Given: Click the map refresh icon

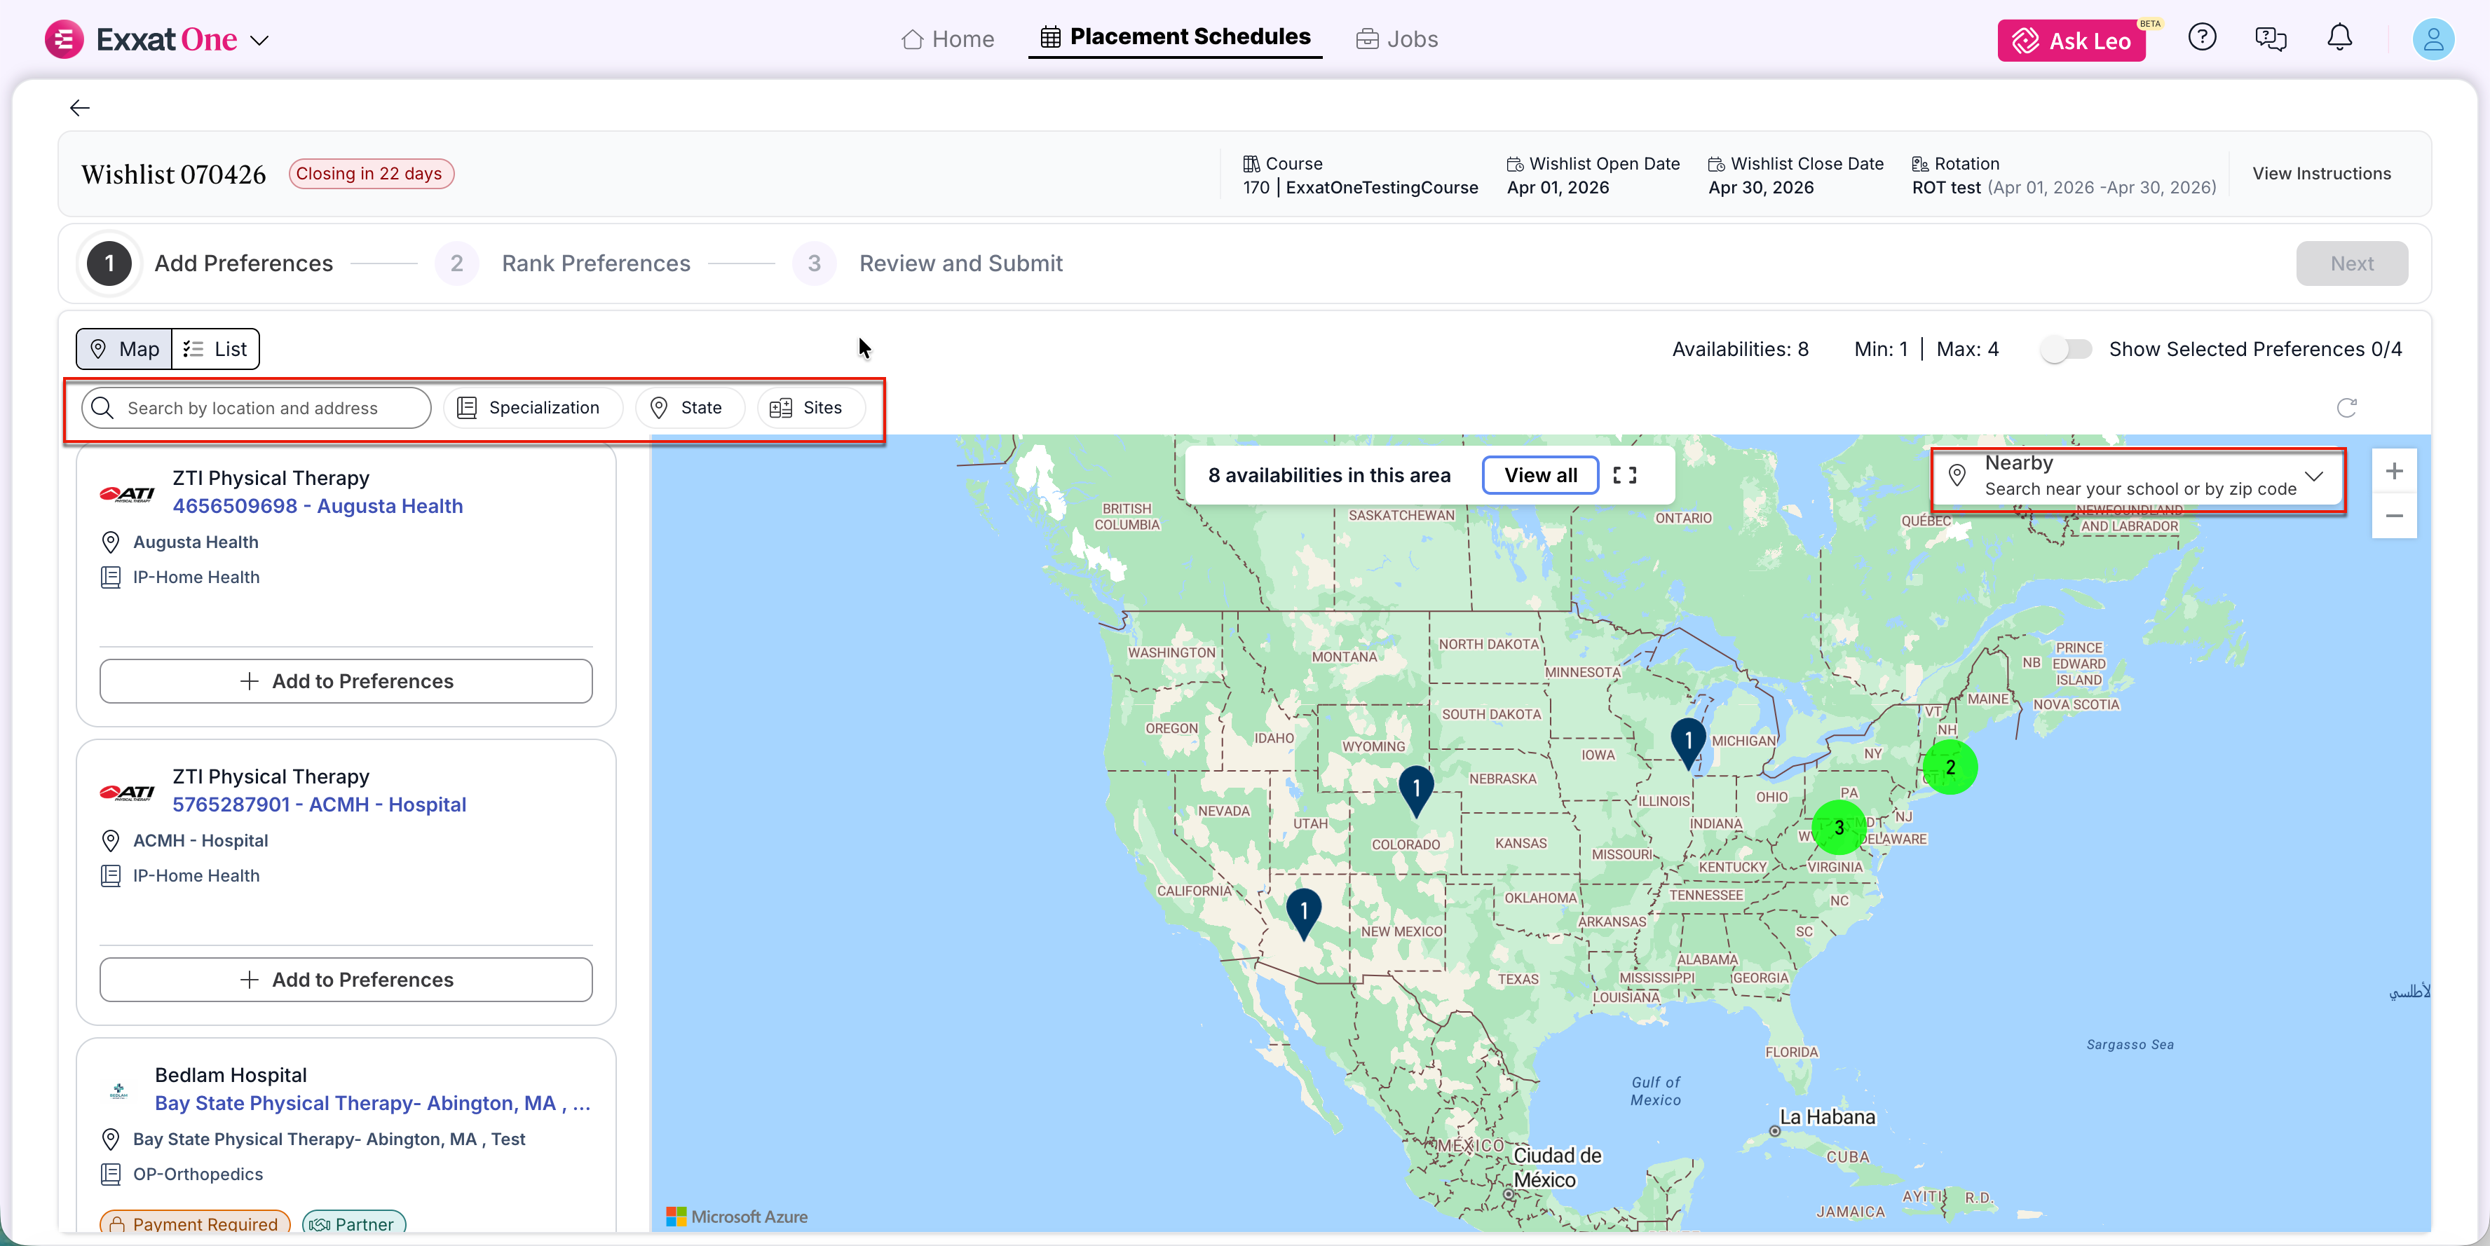Looking at the screenshot, I should click(2346, 408).
